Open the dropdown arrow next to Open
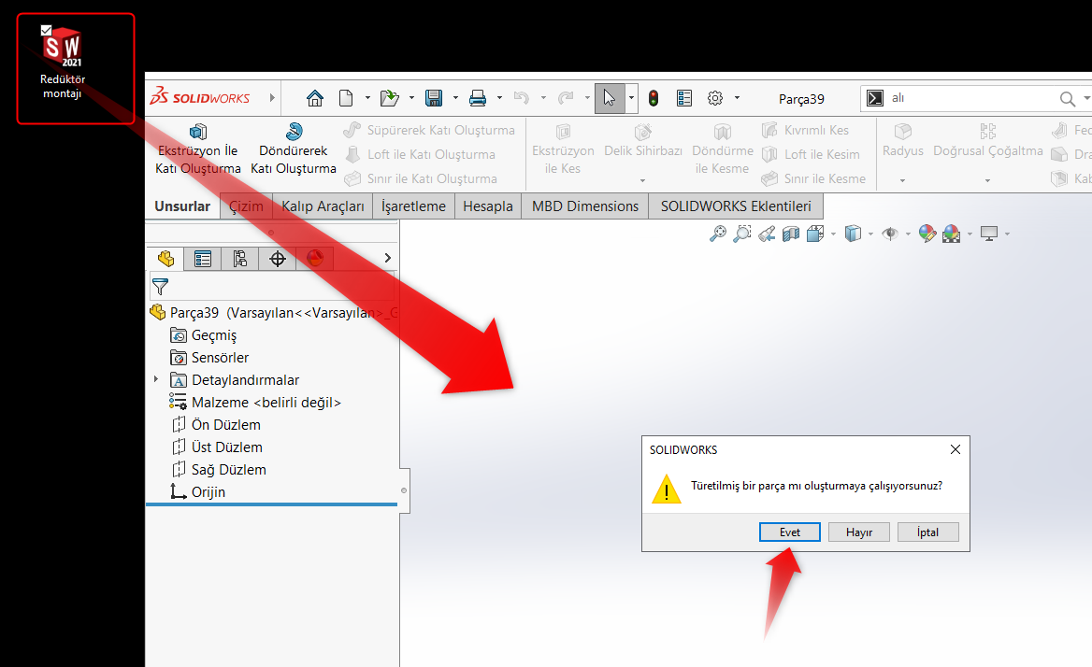 410,98
